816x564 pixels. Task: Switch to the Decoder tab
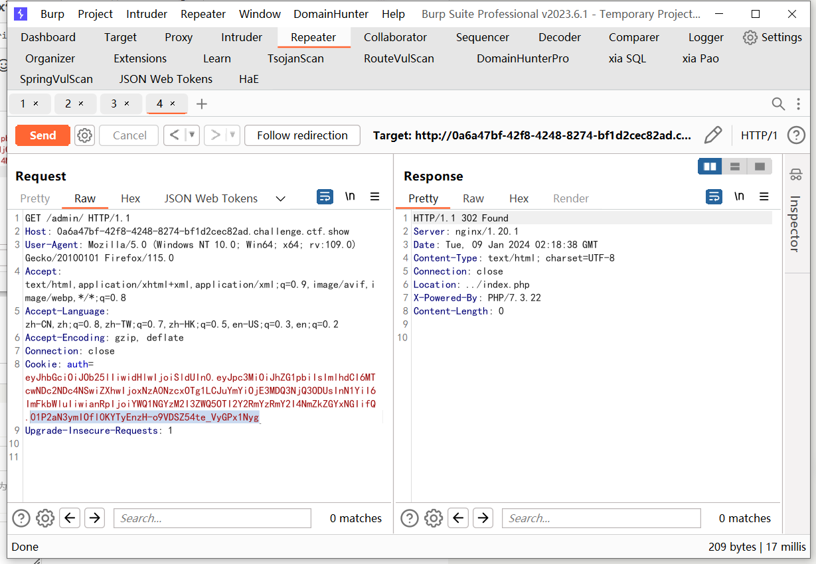[x=560, y=37]
